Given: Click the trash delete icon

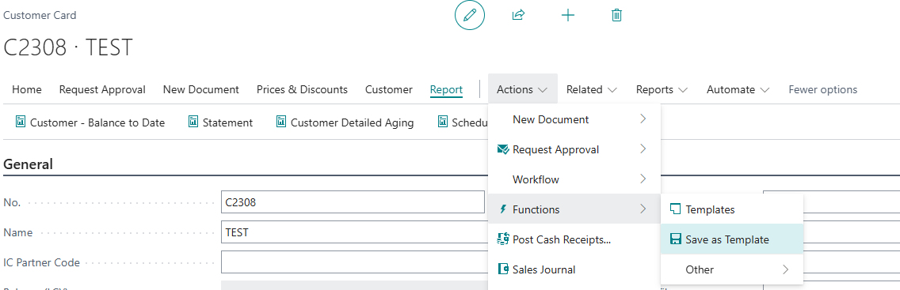Looking at the screenshot, I should click(616, 16).
